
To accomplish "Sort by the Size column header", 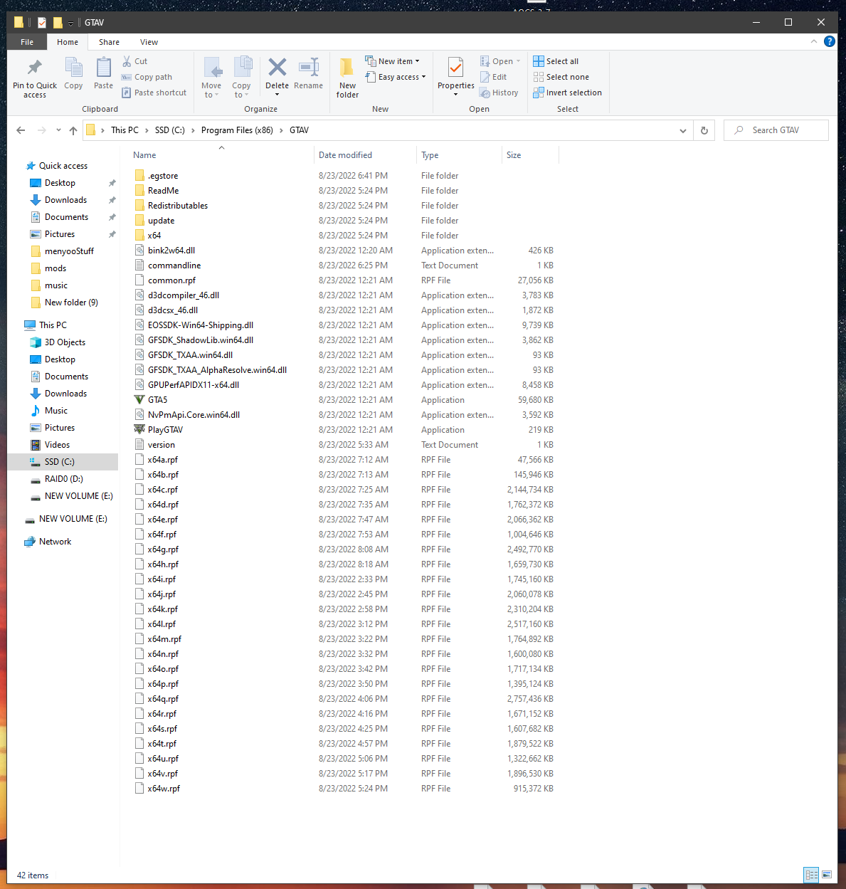I will [x=531, y=155].
